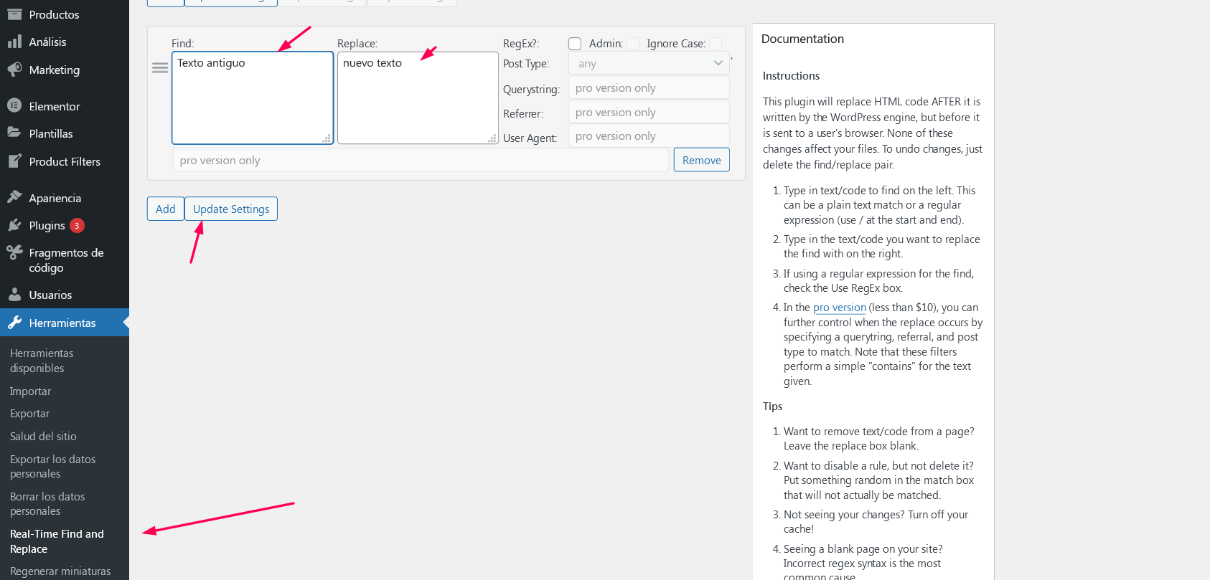Click the Usuarios person icon
This screenshot has height=580, width=1210.
pos(14,295)
